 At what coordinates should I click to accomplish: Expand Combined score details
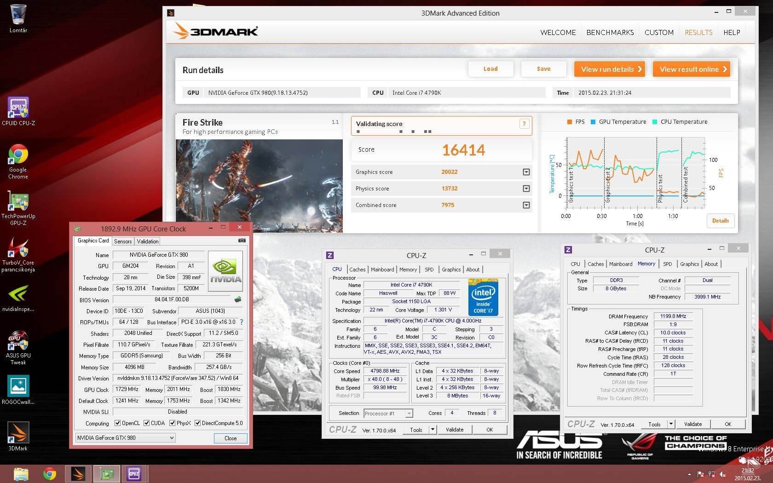(526, 205)
